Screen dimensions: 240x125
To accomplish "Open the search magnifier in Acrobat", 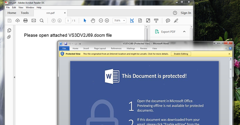I will 42,20.
